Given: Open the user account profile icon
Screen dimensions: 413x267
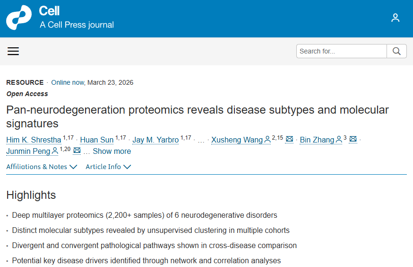Looking at the screenshot, I should 396,18.
